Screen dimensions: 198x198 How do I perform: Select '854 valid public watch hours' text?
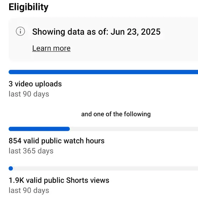tap(57, 141)
